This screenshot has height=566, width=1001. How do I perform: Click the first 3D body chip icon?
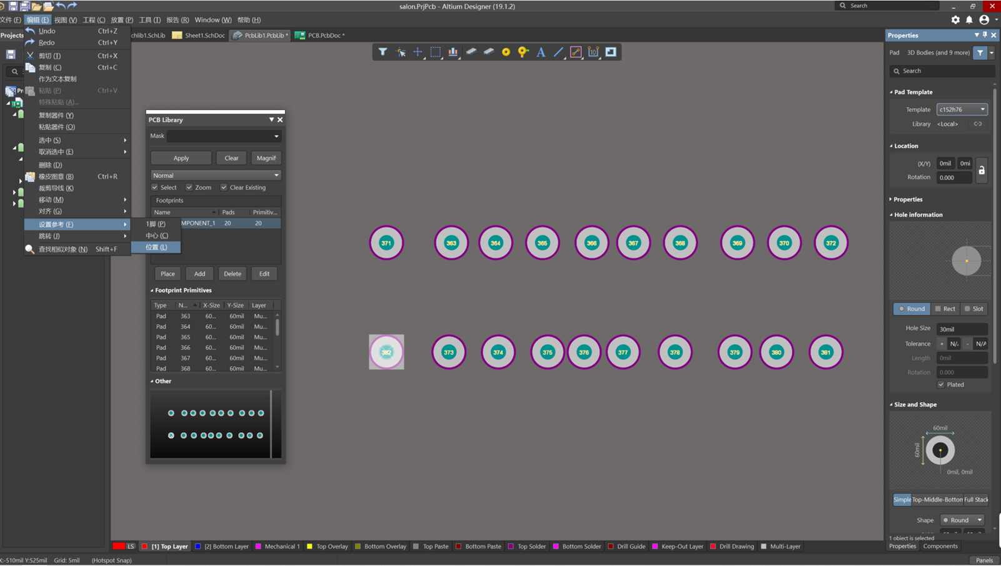[x=471, y=52]
